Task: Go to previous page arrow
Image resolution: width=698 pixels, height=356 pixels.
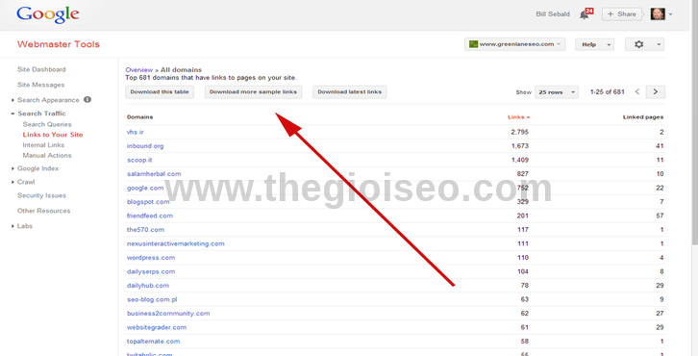Action: 637,91
